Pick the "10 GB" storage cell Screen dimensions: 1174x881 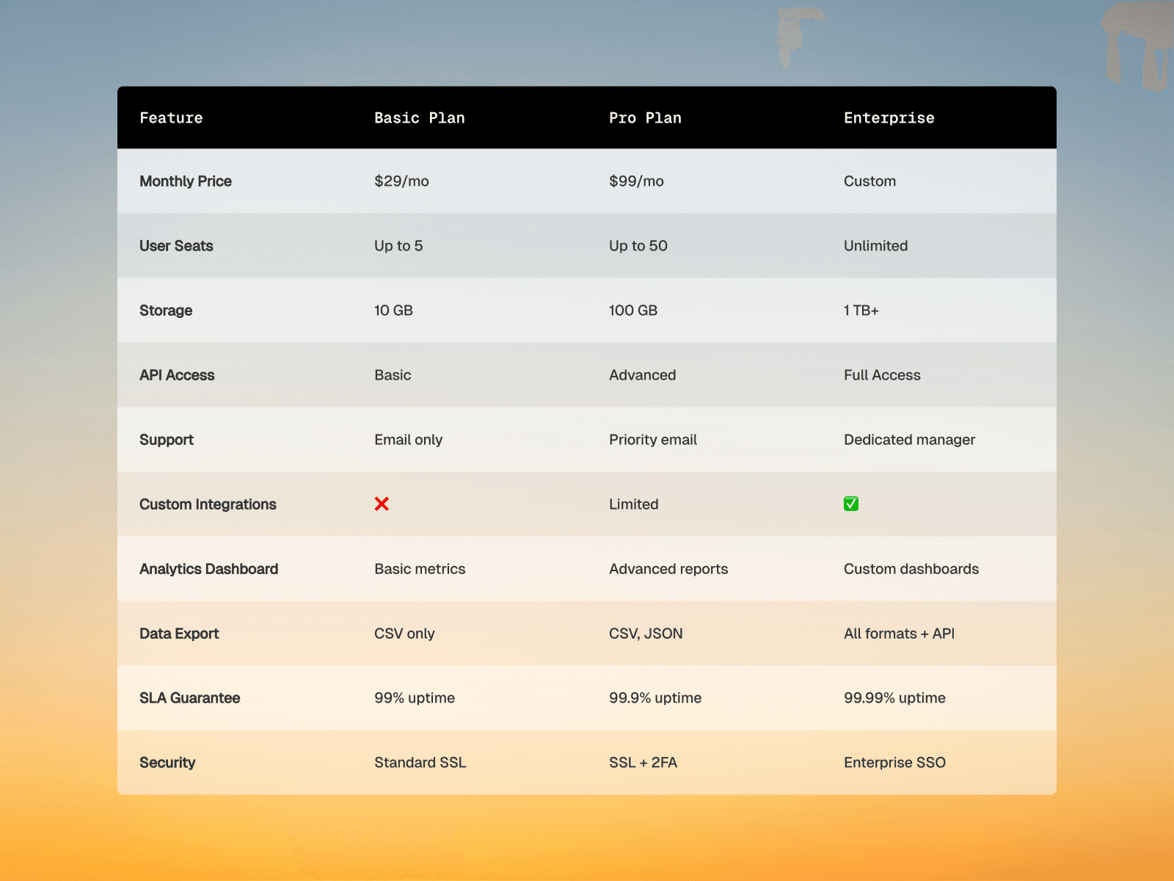(x=393, y=311)
